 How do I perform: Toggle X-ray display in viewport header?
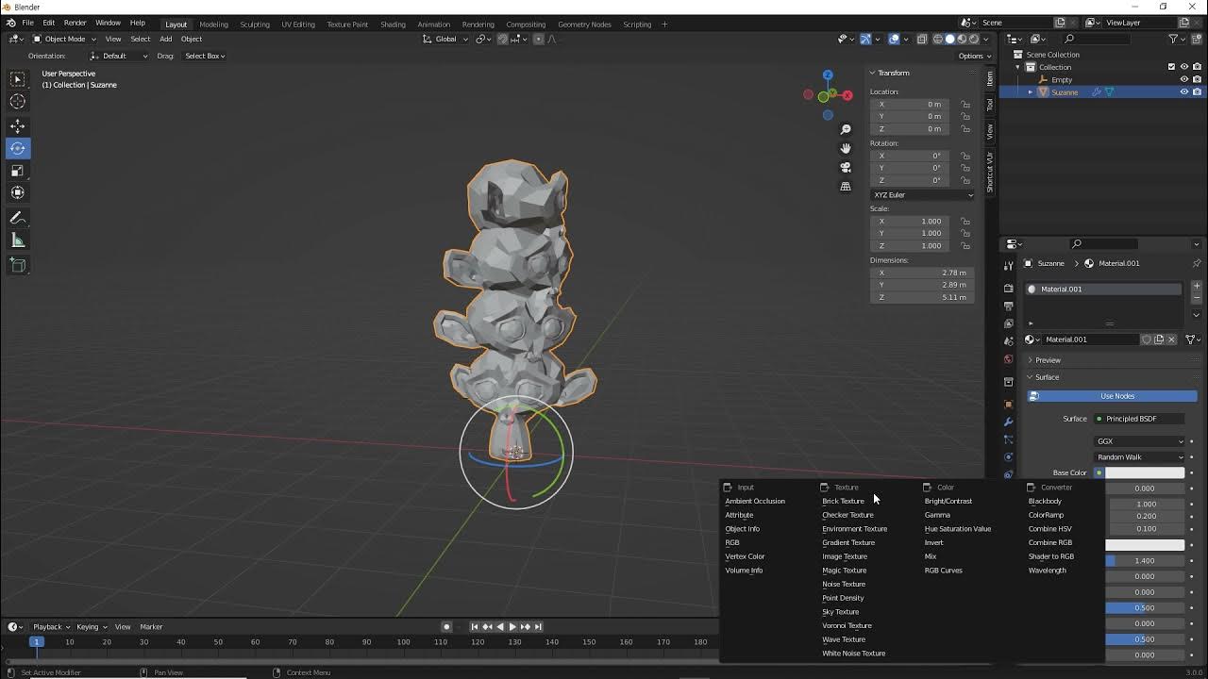(x=921, y=39)
